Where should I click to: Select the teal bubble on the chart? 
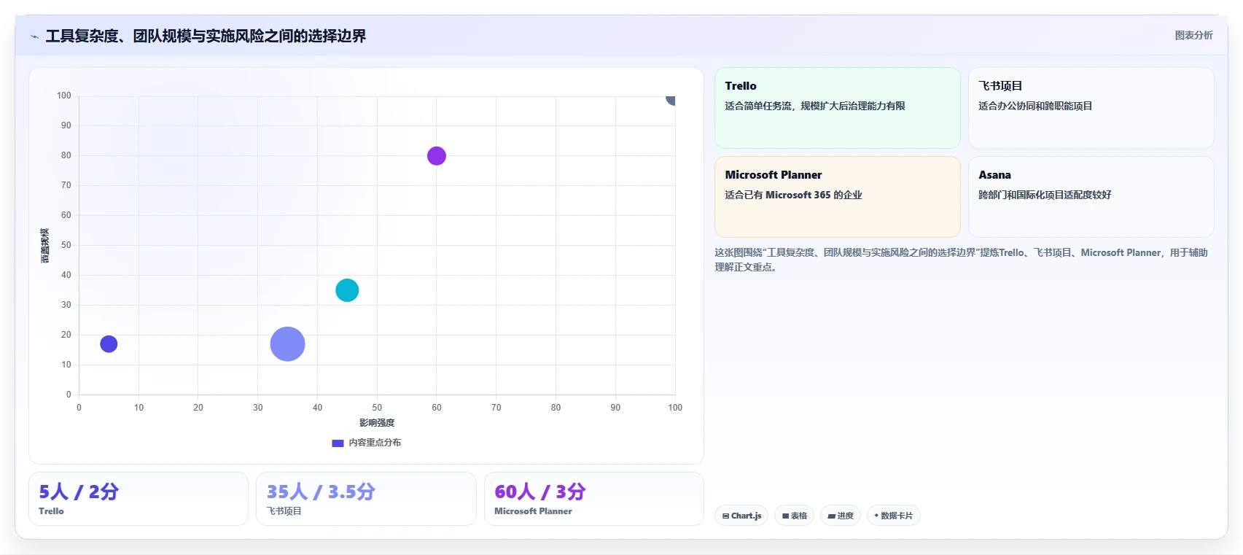(x=347, y=290)
